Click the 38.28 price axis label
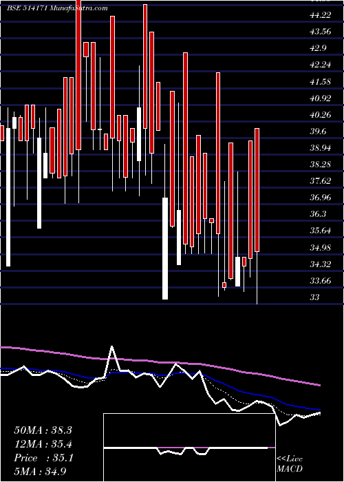 (x=321, y=164)
